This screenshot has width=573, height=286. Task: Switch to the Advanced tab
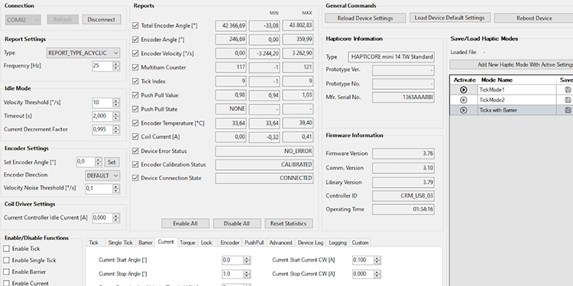coord(280,243)
